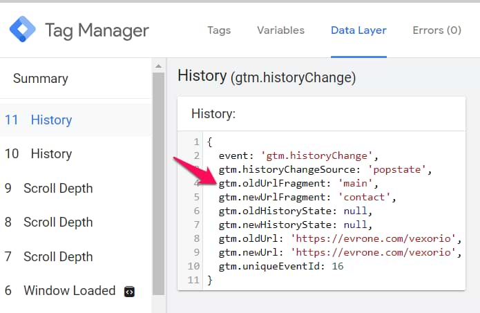Select the Data Layer tab
This screenshot has width=480, height=313.
[x=358, y=30]
